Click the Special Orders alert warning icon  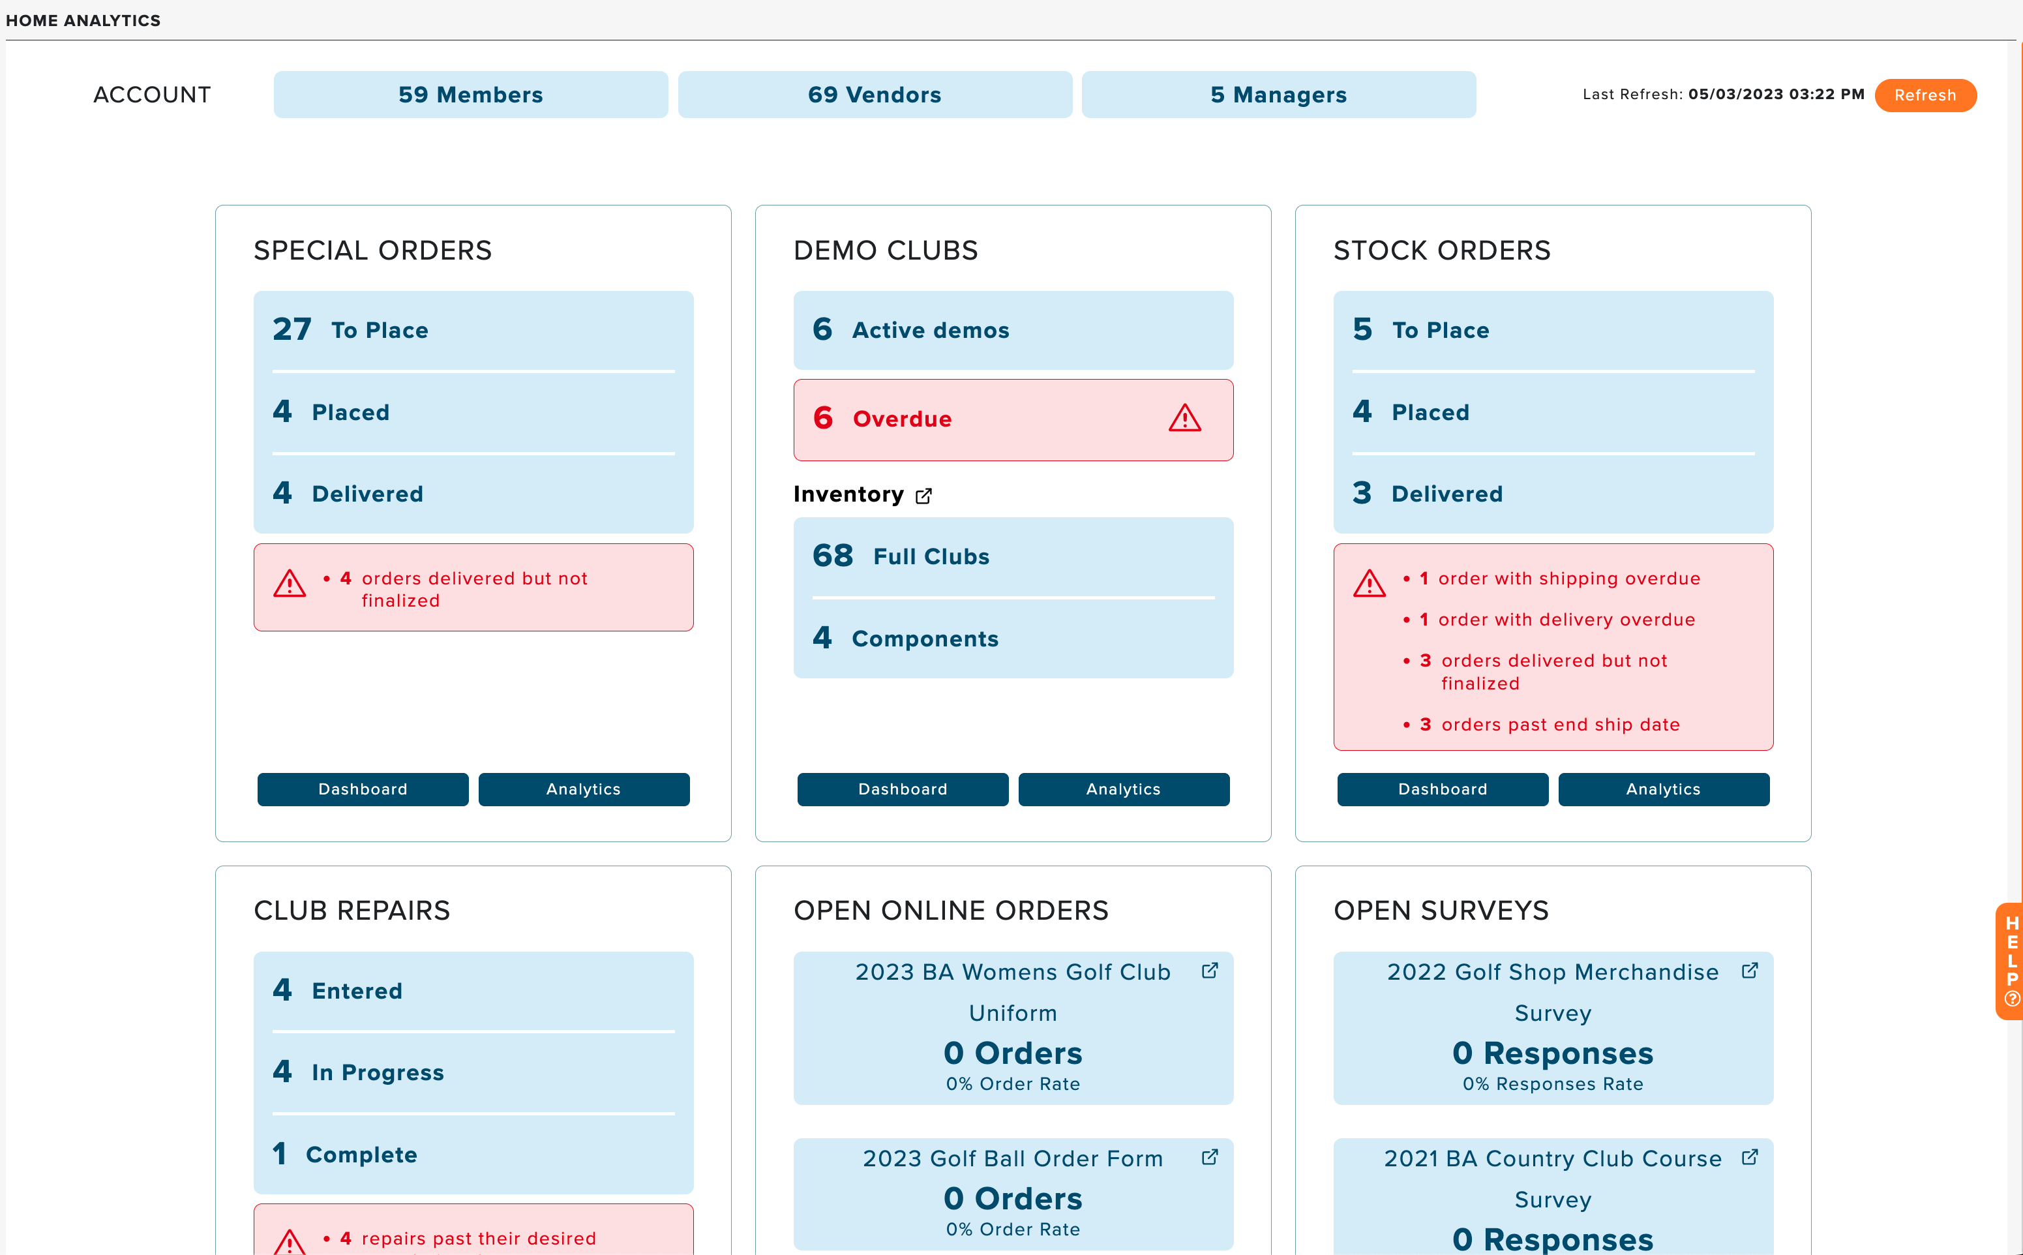290,584
